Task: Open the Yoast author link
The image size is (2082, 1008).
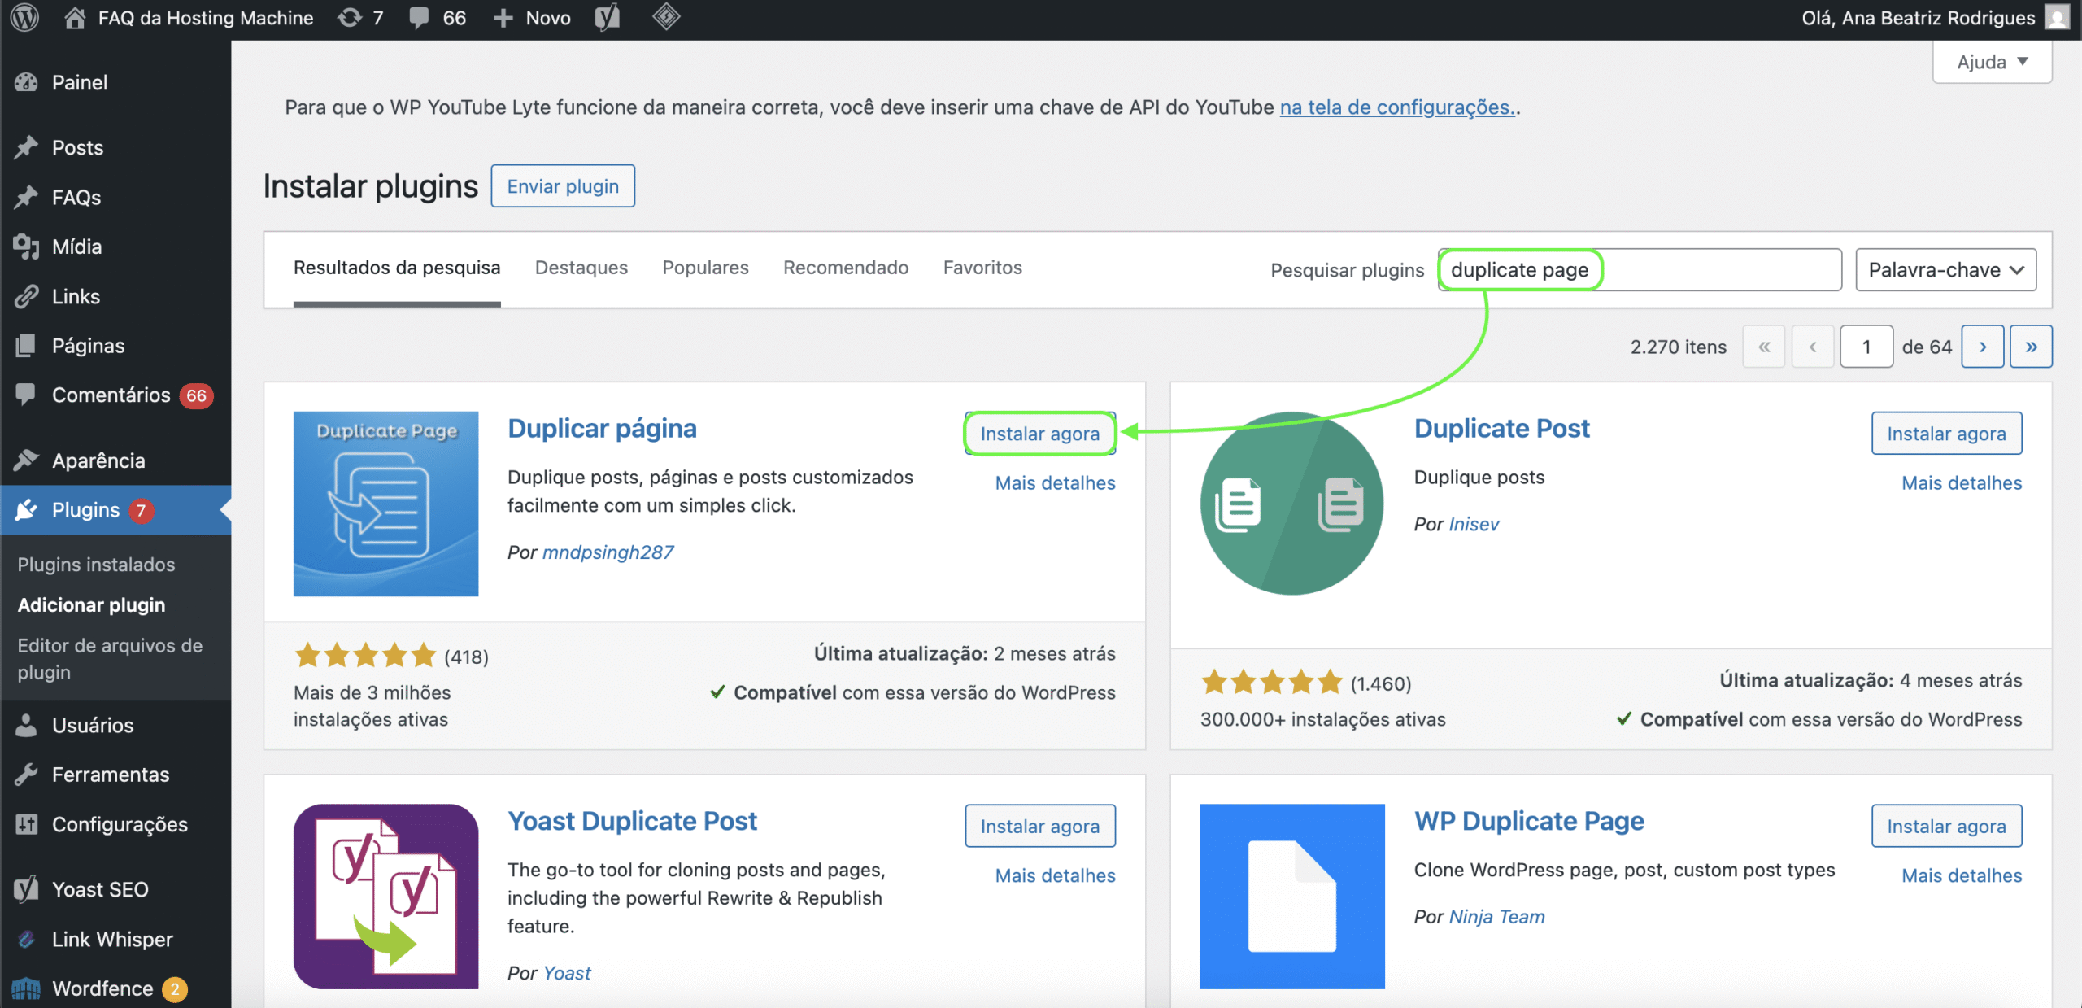Action: tap(567, 974)
